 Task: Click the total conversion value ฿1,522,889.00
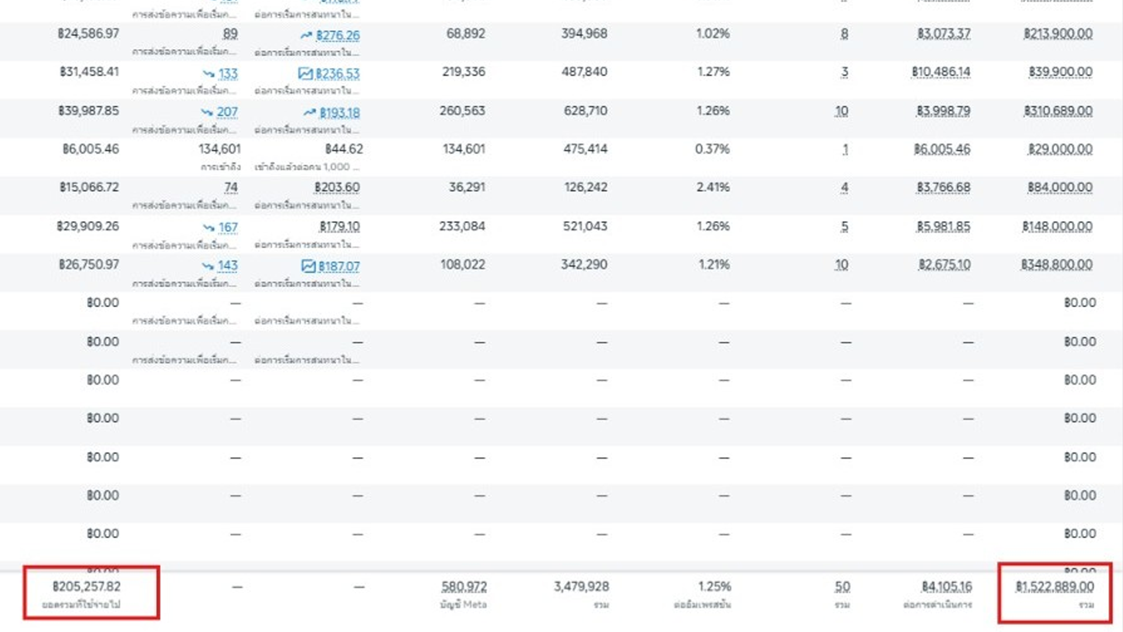tap(1055, 586)
